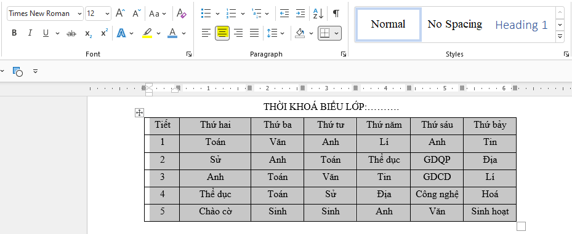Toggle Superscript formatting

pos(104,33)
